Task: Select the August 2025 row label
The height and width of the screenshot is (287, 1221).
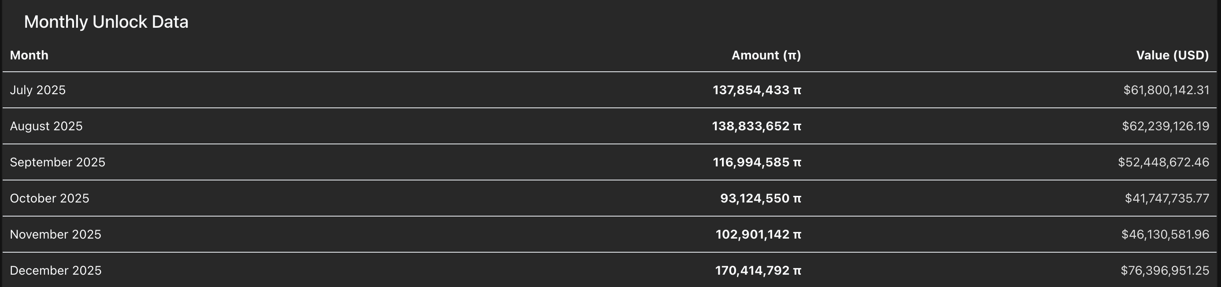Action: click(x=46, y=126)
